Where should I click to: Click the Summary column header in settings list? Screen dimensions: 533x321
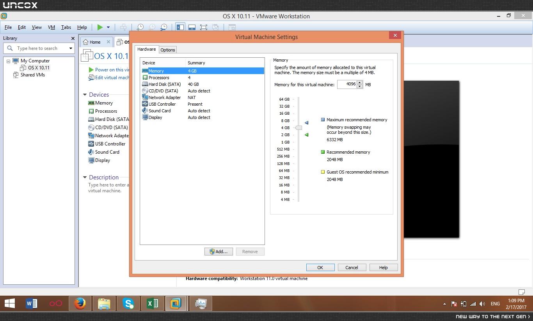click(x=225, y=63)
